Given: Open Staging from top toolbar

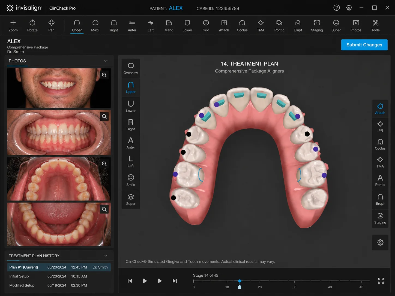Looking at the screenshot, I should [x=317, y=26].
